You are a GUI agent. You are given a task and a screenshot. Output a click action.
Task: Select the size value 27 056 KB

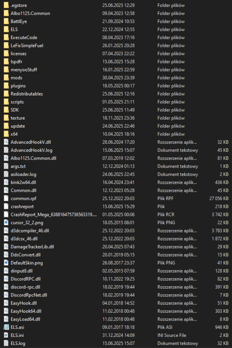click(219, 199)
